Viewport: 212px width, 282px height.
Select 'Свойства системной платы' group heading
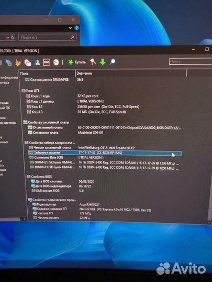tap(46, 122)
